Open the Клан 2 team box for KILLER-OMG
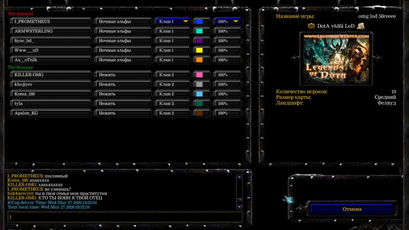409x230 pixels. [x=173, y=75]
